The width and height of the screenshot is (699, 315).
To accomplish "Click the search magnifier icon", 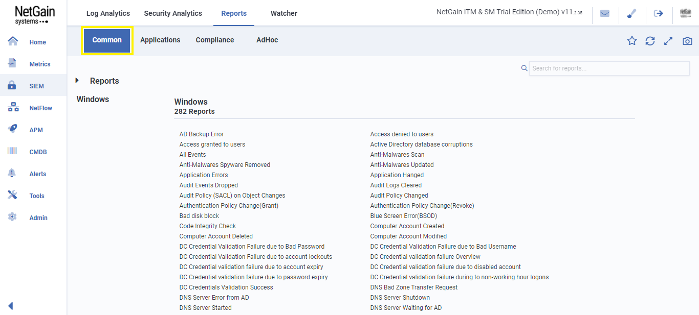I will [x=524, y=68].
